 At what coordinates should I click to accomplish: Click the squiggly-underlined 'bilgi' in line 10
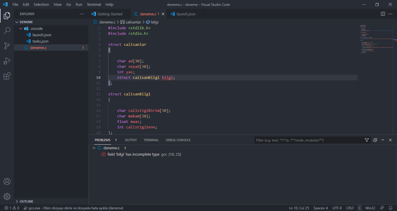pos(167,78)
